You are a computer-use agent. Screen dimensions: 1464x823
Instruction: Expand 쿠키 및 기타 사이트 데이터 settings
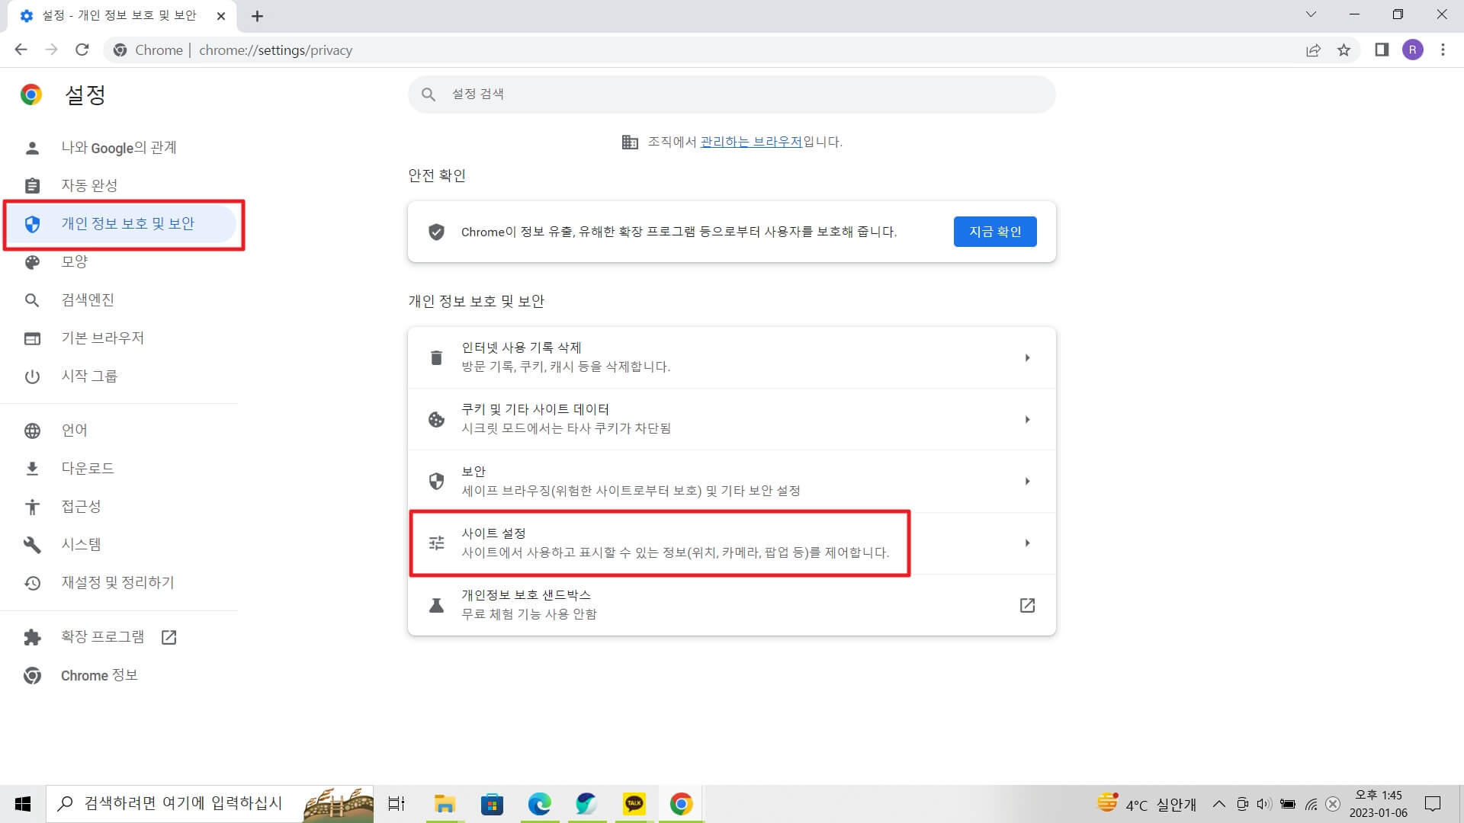pos(731,418)
